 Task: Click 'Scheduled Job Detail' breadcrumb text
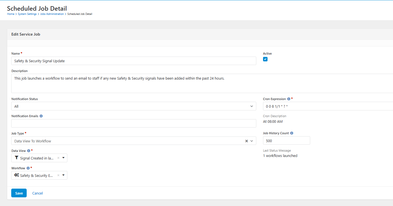80,14
